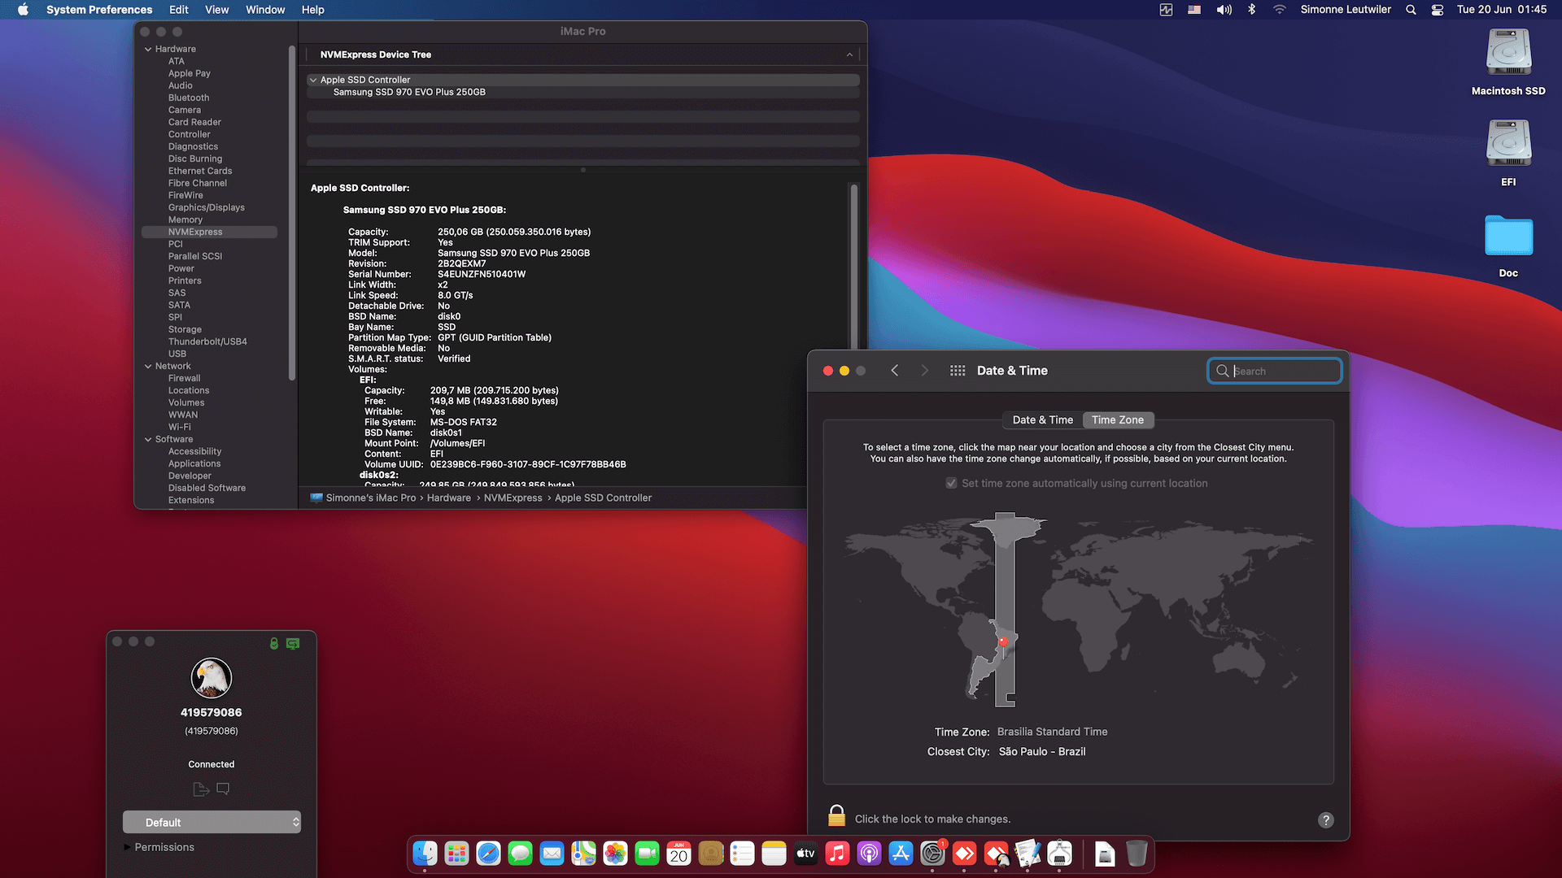Open the Help menu
The height and width of the screenshot is (878, 1562).
tap(312, 10)
